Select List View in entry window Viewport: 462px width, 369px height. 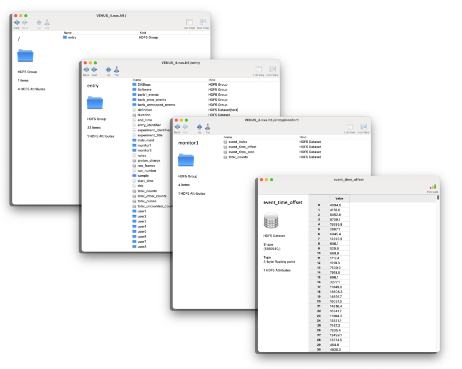coord(259,70)
